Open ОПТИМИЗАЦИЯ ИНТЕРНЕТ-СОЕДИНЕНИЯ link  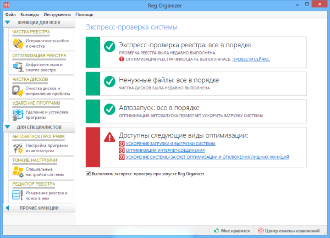(x=165, y=150)
